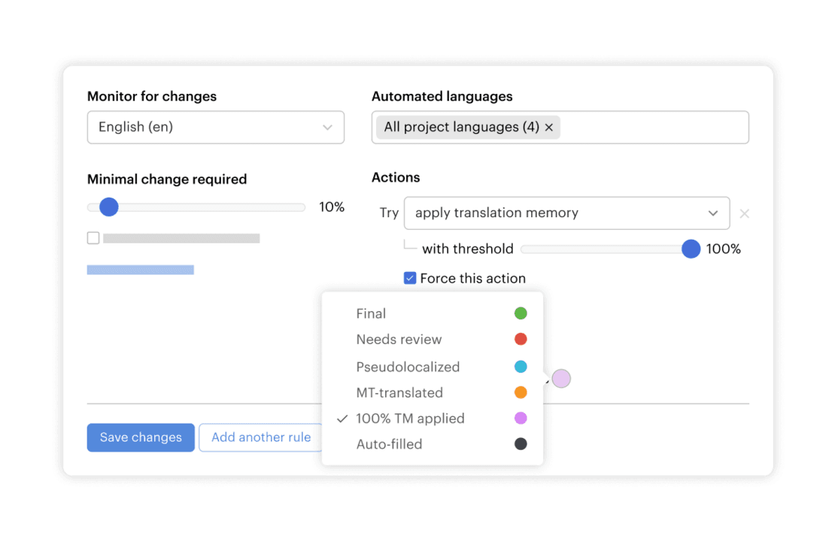Click the orange MT-translated status dot

coord(521,392)
